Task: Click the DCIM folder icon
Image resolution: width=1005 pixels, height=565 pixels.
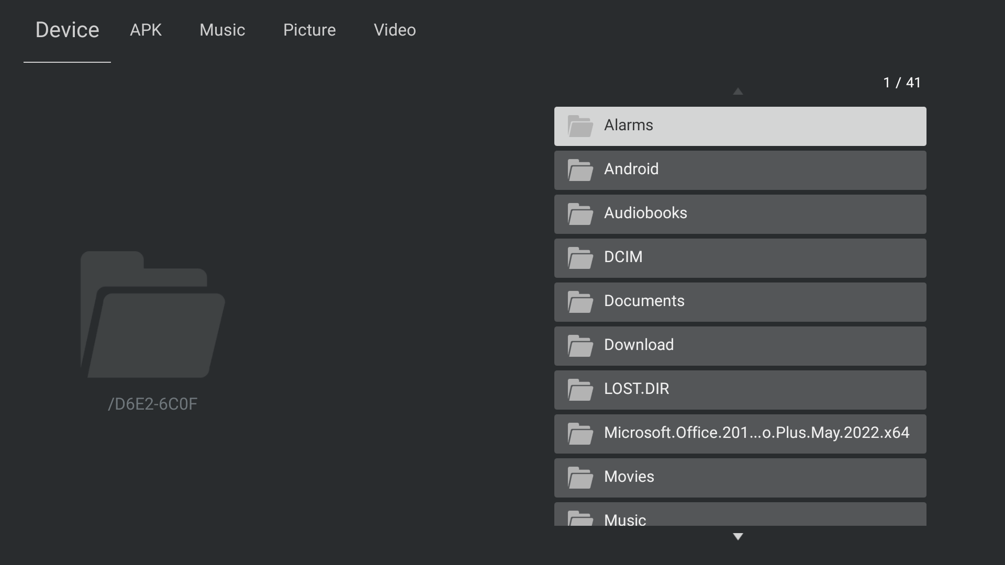Action: tap(580, 257)
